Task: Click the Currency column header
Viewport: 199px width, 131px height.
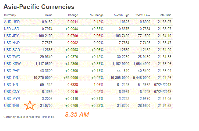Action: [x=10, y=15]
